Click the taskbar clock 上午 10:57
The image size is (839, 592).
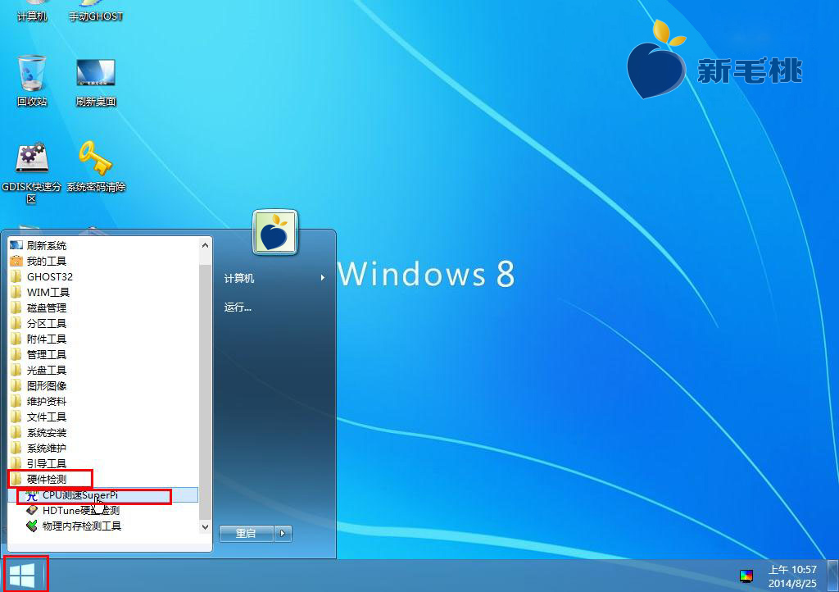pos(792,576)
